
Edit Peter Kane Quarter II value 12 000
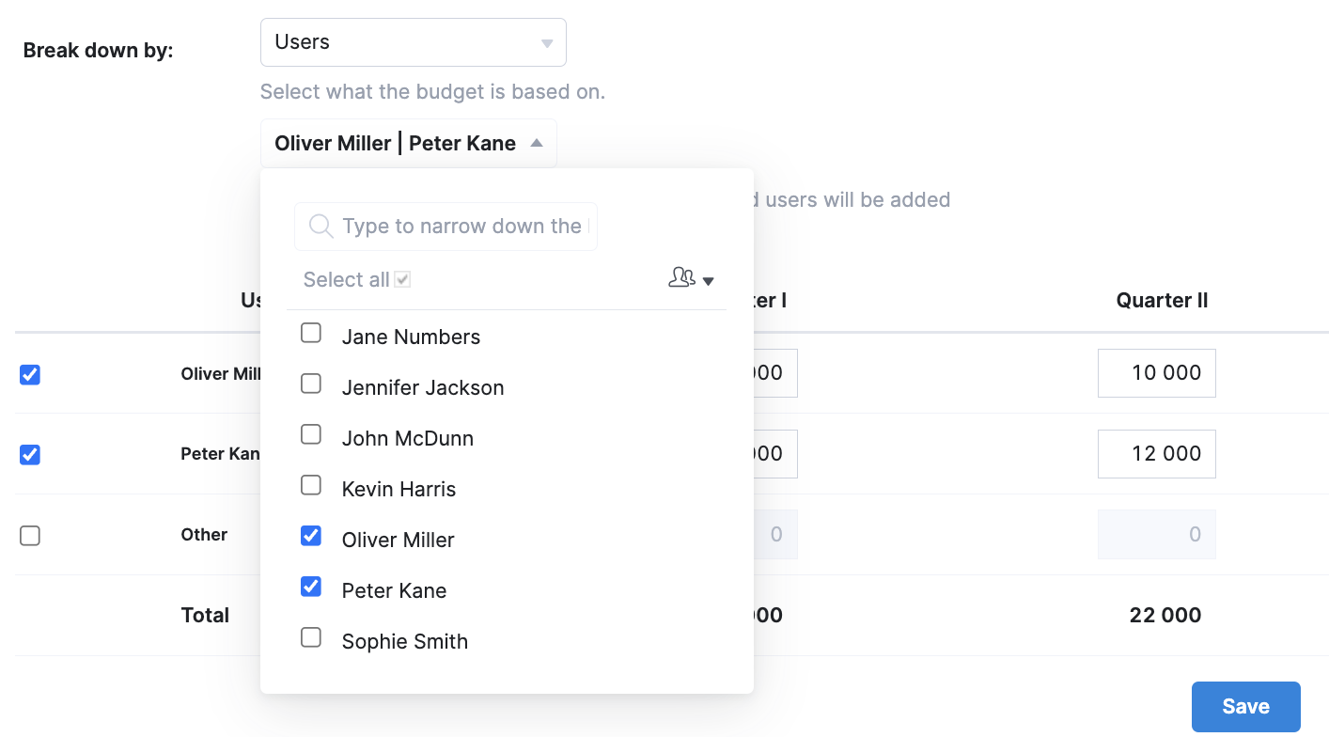pyautogui.click(x=1157, y=454)
